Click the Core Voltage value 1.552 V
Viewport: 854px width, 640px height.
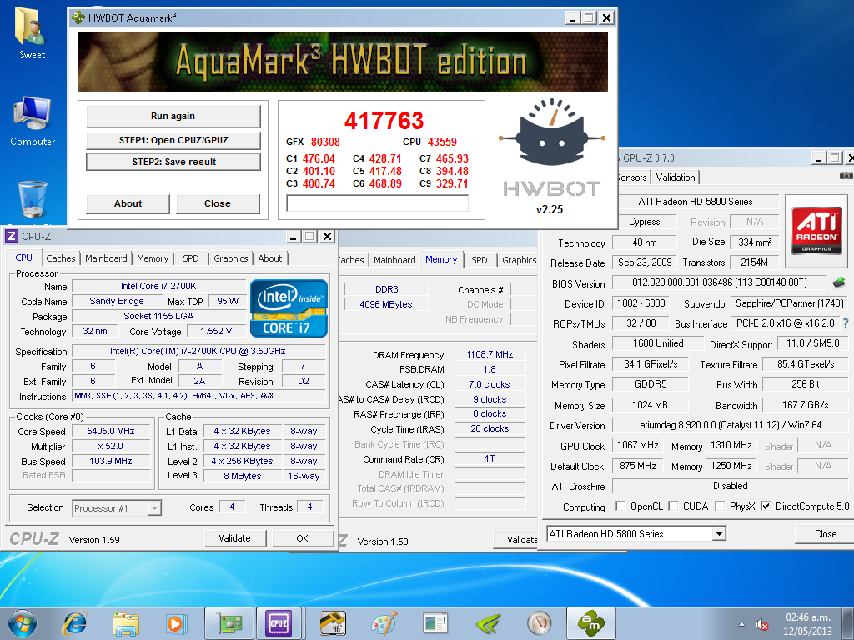click(x=216, y=331)
